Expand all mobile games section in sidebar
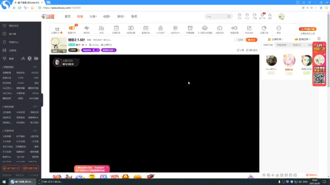The image size is (330, 185). [x=36, y=131]
